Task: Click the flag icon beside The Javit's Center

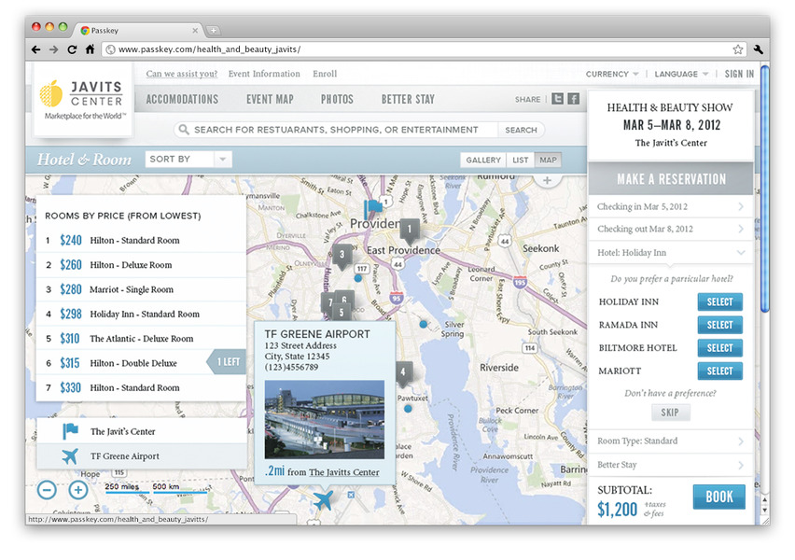Action: tap(70, 431)
